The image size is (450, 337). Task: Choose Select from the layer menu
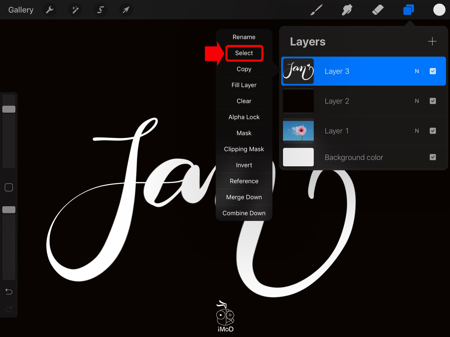click(x=244, y=53)
